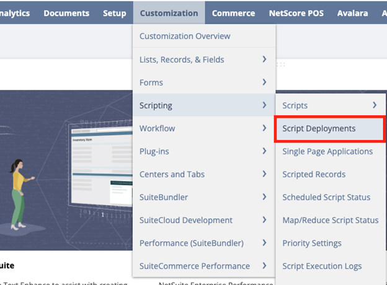Expand chevron beside Workflow
The image size is (387, 285).
[264, 128]
